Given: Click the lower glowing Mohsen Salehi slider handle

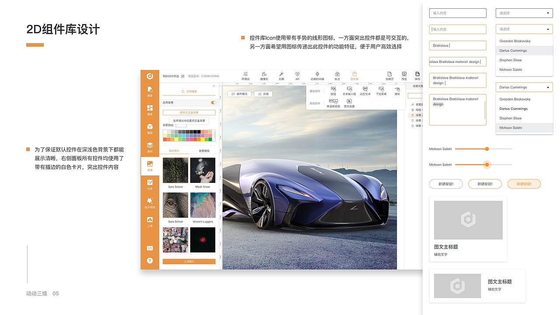Looking at the screenshot, I should 487,164.
